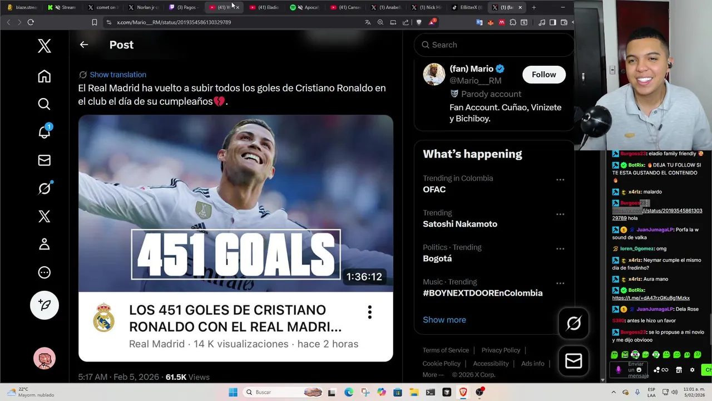Click green Chat send button

click(x=708, y=370)
